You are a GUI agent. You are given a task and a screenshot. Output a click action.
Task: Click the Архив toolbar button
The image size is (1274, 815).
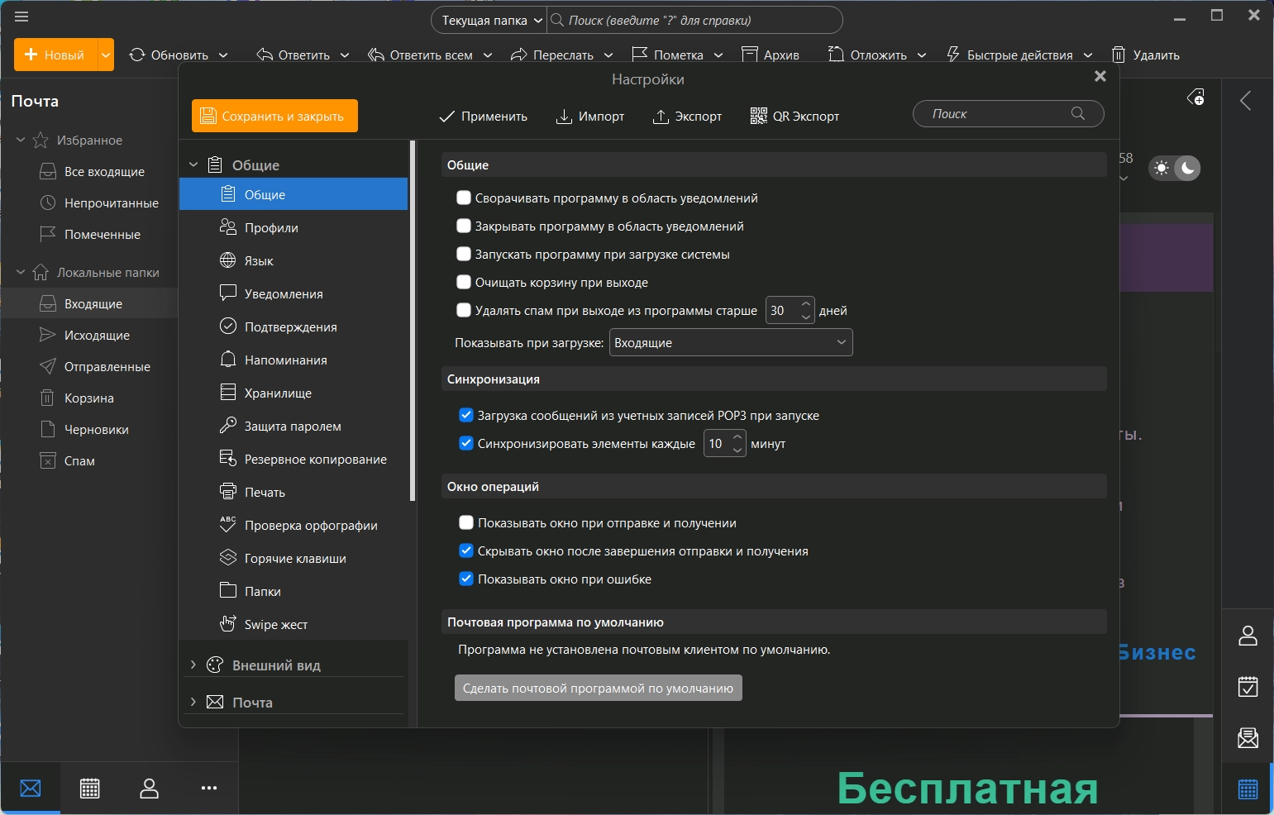pos(771,55)
